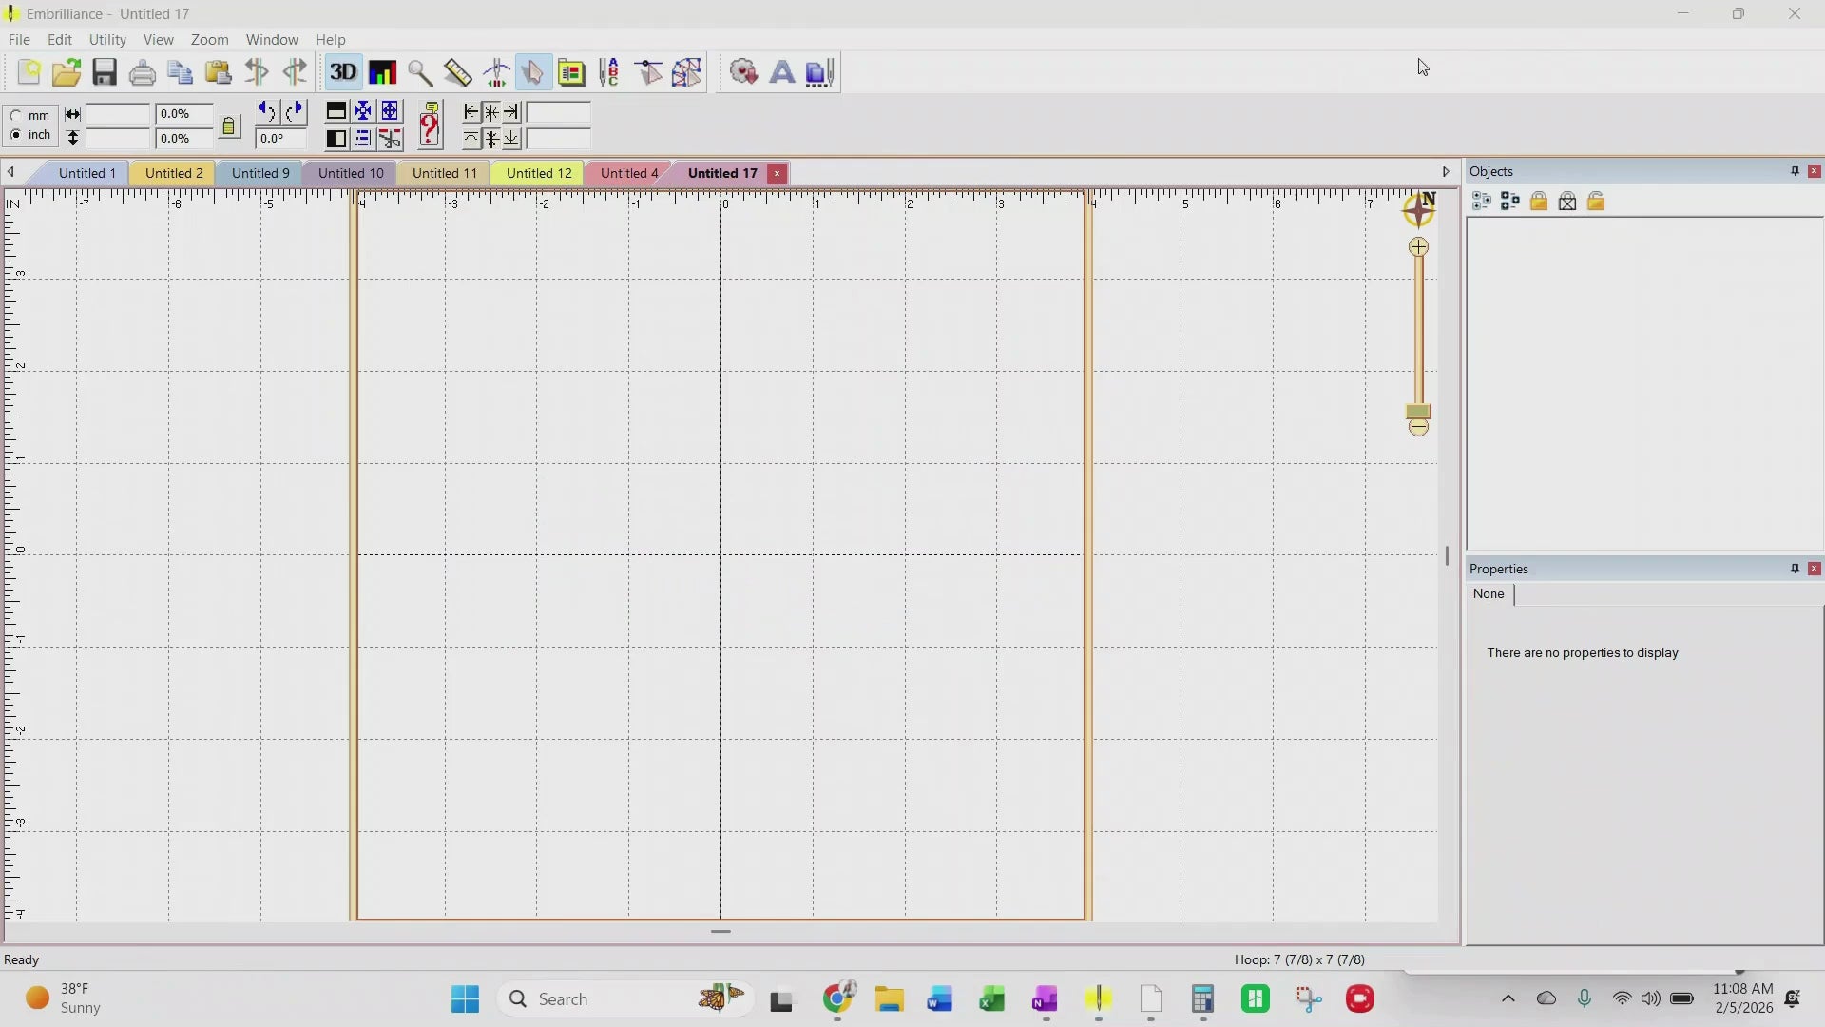This screenshot has width=1825, height=1027.
Task: Lock selected objects with the closed padlock
Action: point(1539,202)
